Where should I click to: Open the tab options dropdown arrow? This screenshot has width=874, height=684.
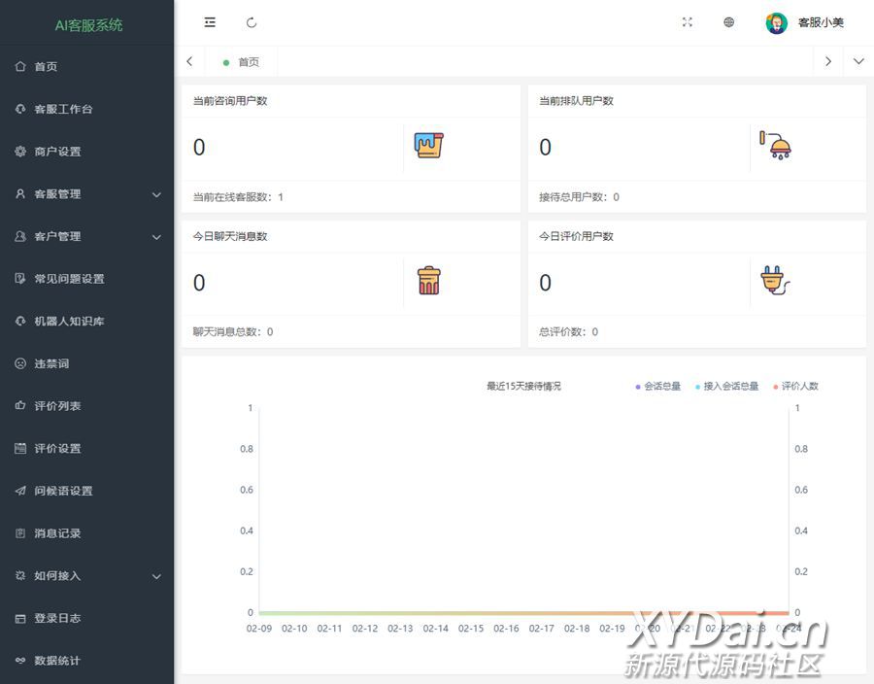(858, 61)
